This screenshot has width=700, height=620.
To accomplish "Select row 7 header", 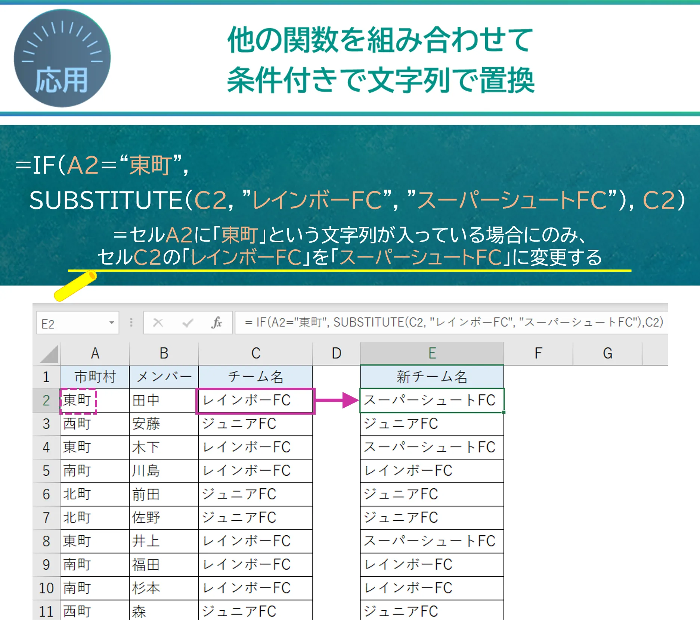I will 46,518.
